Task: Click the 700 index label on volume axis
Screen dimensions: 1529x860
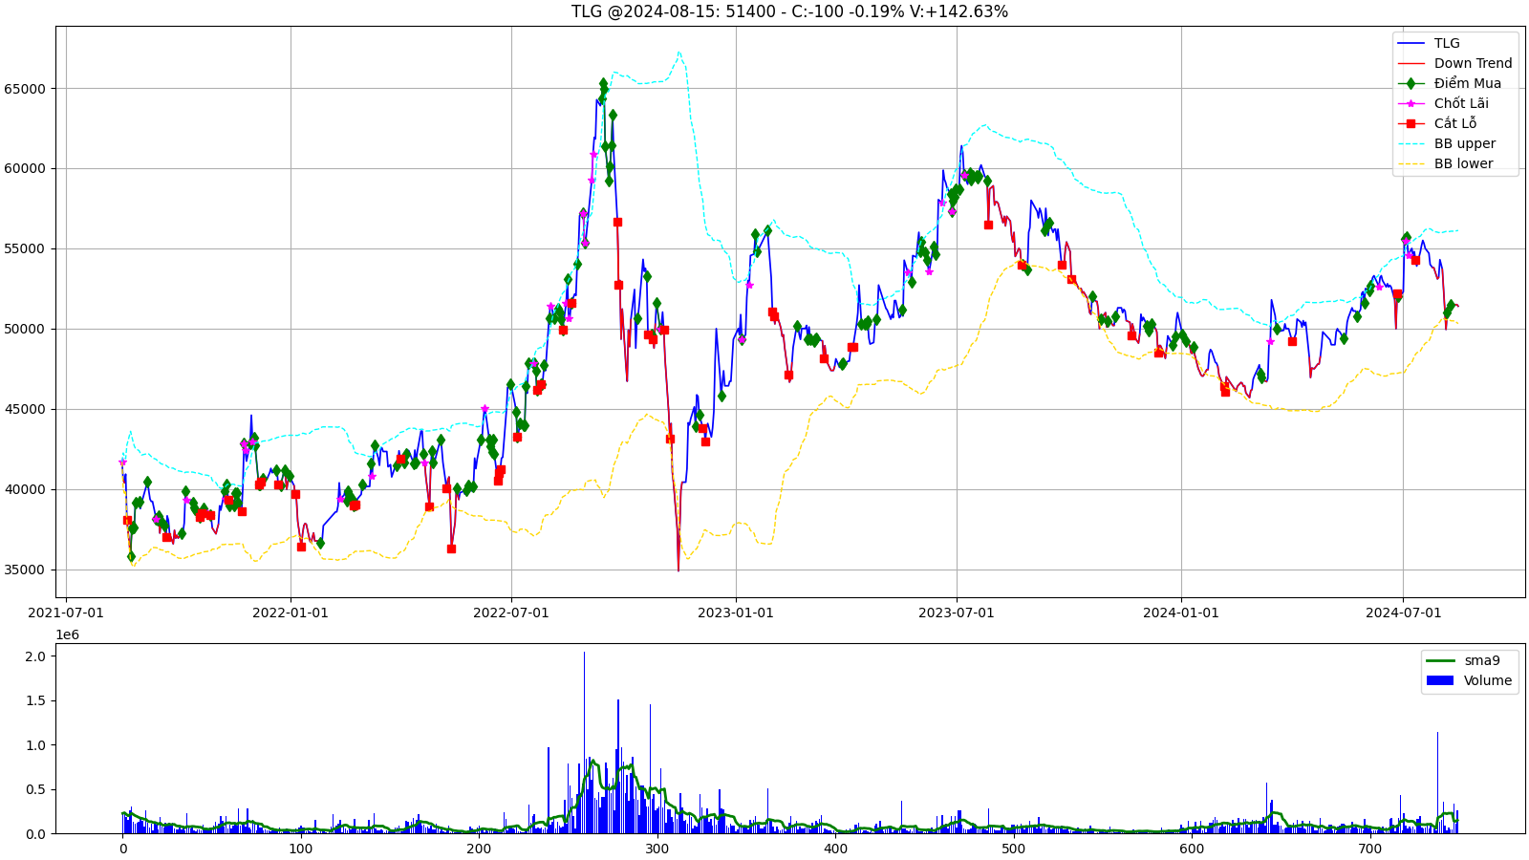Action: pos(1370,849)
